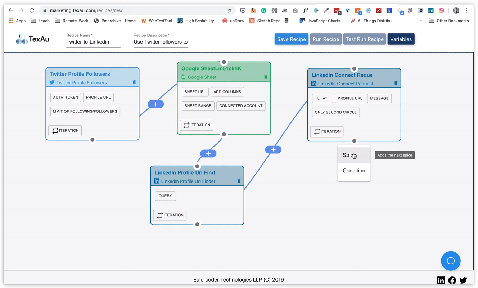Delete the LinkedIn Profile Url Finder node
Image resolution: width=478 pixels, height=288 pixels.
coord(239,181)
